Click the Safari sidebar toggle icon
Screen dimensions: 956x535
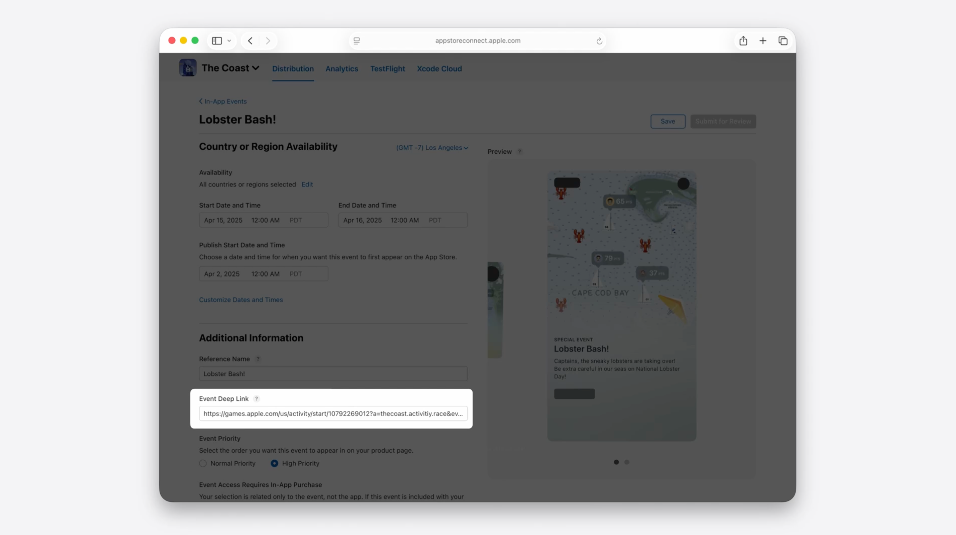(217, 41)
